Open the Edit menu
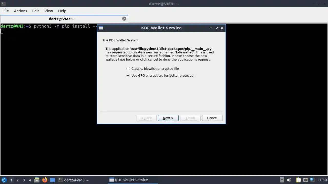328x184 pixels. coord(36,11)
